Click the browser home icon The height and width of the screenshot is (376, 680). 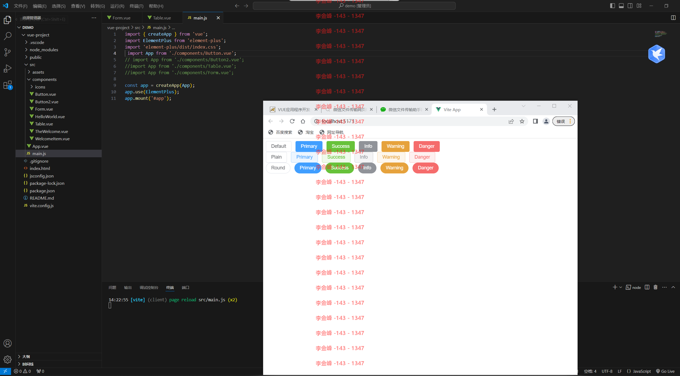click(303, 121)
